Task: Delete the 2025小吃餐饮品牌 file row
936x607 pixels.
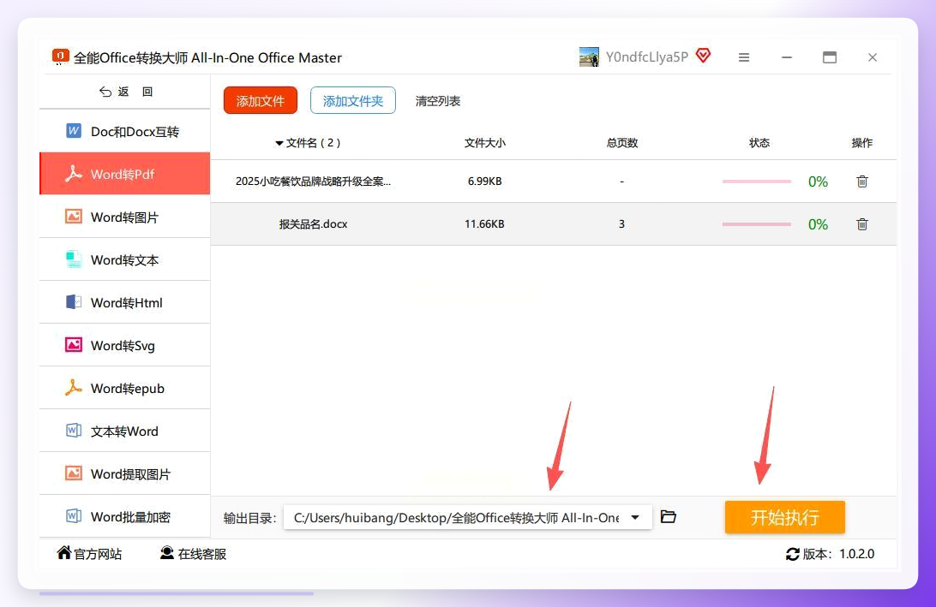Action: [x=862, y=182]
